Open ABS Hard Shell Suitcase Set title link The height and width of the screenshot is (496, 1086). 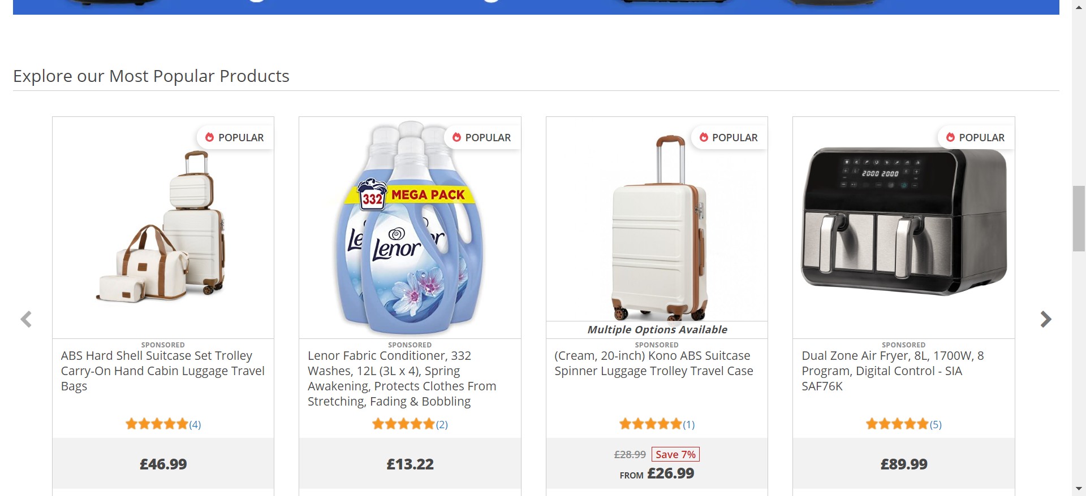click(163, 371)
